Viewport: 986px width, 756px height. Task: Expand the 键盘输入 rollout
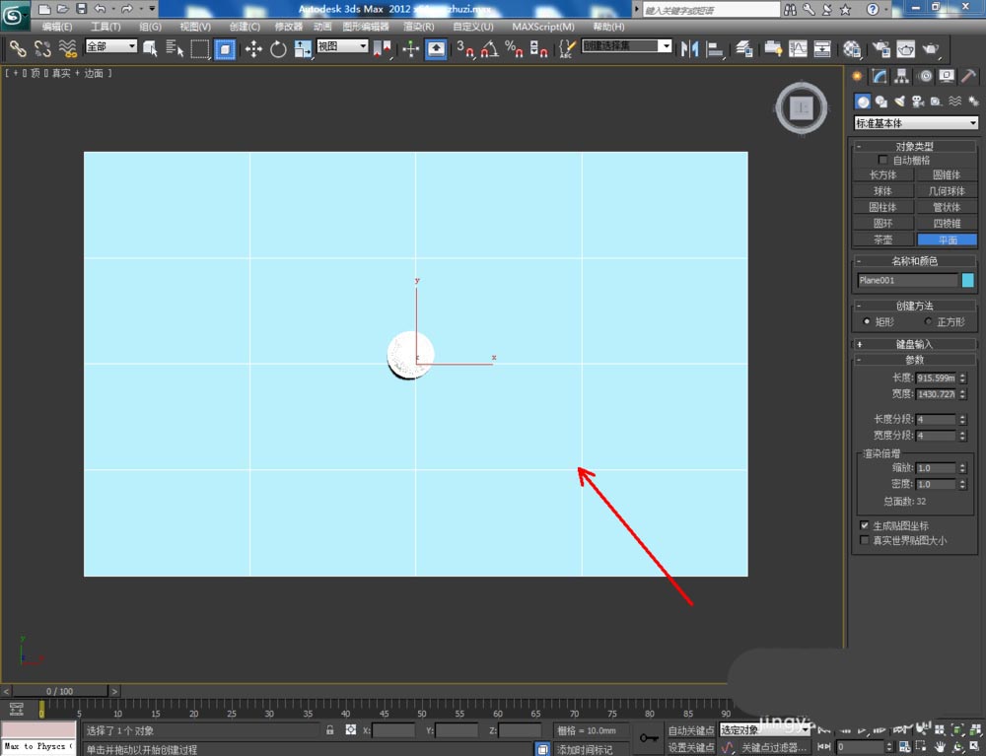(914, 344)
